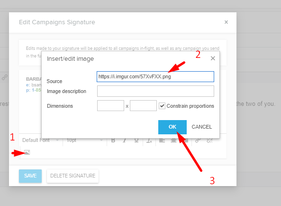Click OK in Insert/edit image dialog

(172, 127)
